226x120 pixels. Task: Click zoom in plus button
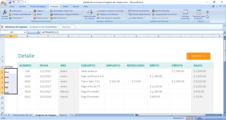click(223, 118)
